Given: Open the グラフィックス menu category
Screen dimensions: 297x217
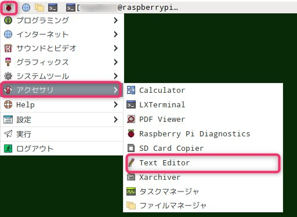Looking at the screenshot, I should (61, 62).
